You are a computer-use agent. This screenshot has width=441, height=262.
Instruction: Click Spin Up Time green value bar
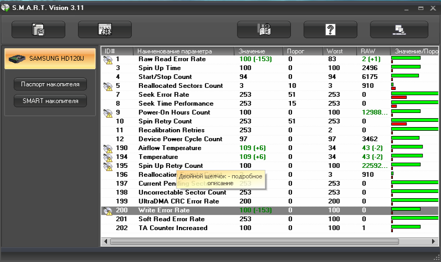pos(405,67)
